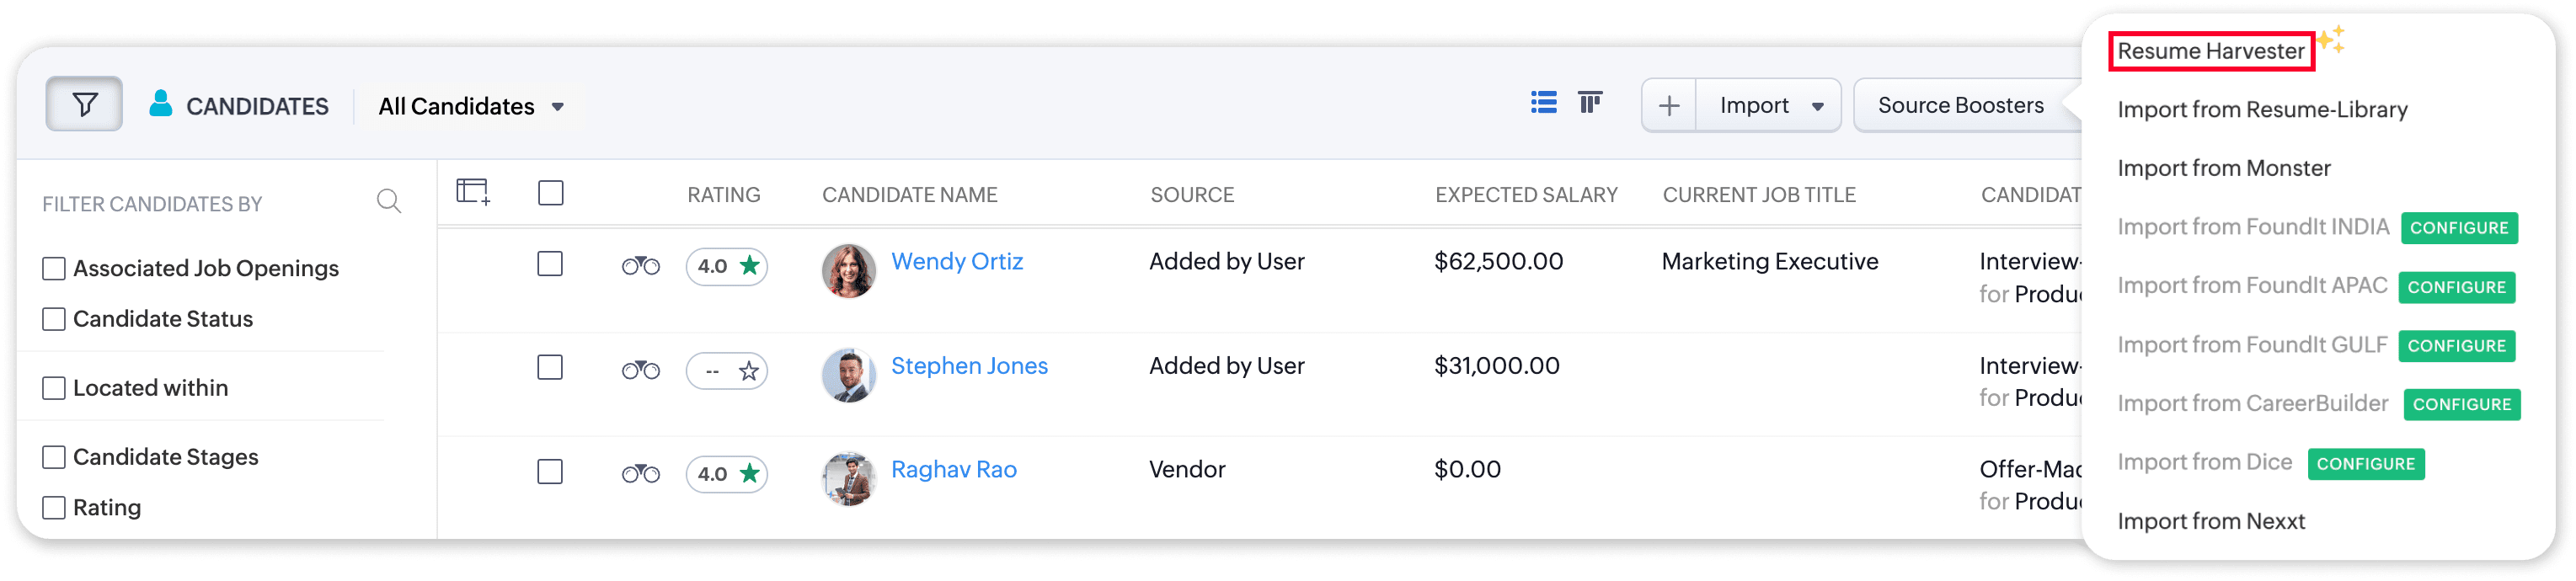The width and height of the screenshot is (2576, 581).
Task: Open the Source Boosters menu
Action: (x=1960, y=106)
